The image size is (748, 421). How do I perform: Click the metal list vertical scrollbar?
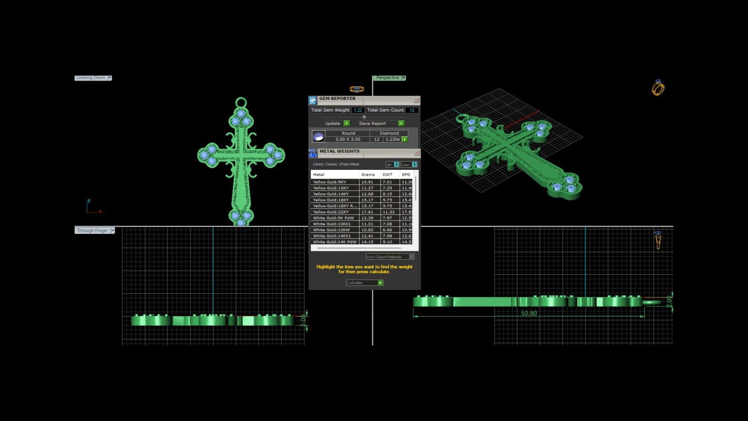tap(416, 189)
